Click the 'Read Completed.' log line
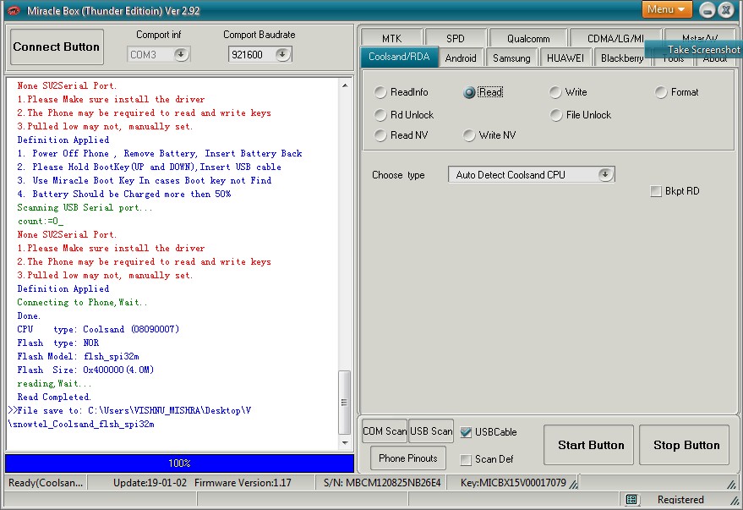Screen dimensions: 743x510 53,397
